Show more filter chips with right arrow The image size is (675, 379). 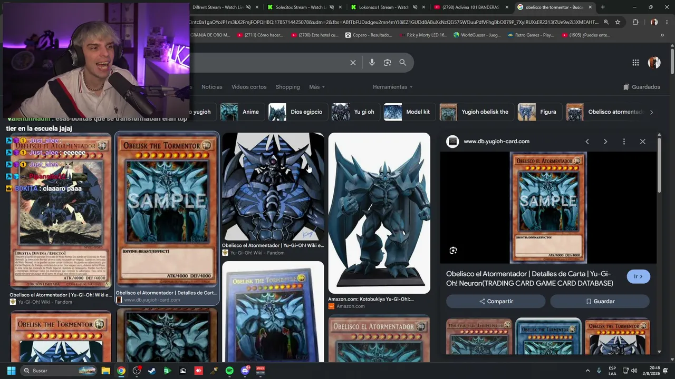click(x=651, y=112)
